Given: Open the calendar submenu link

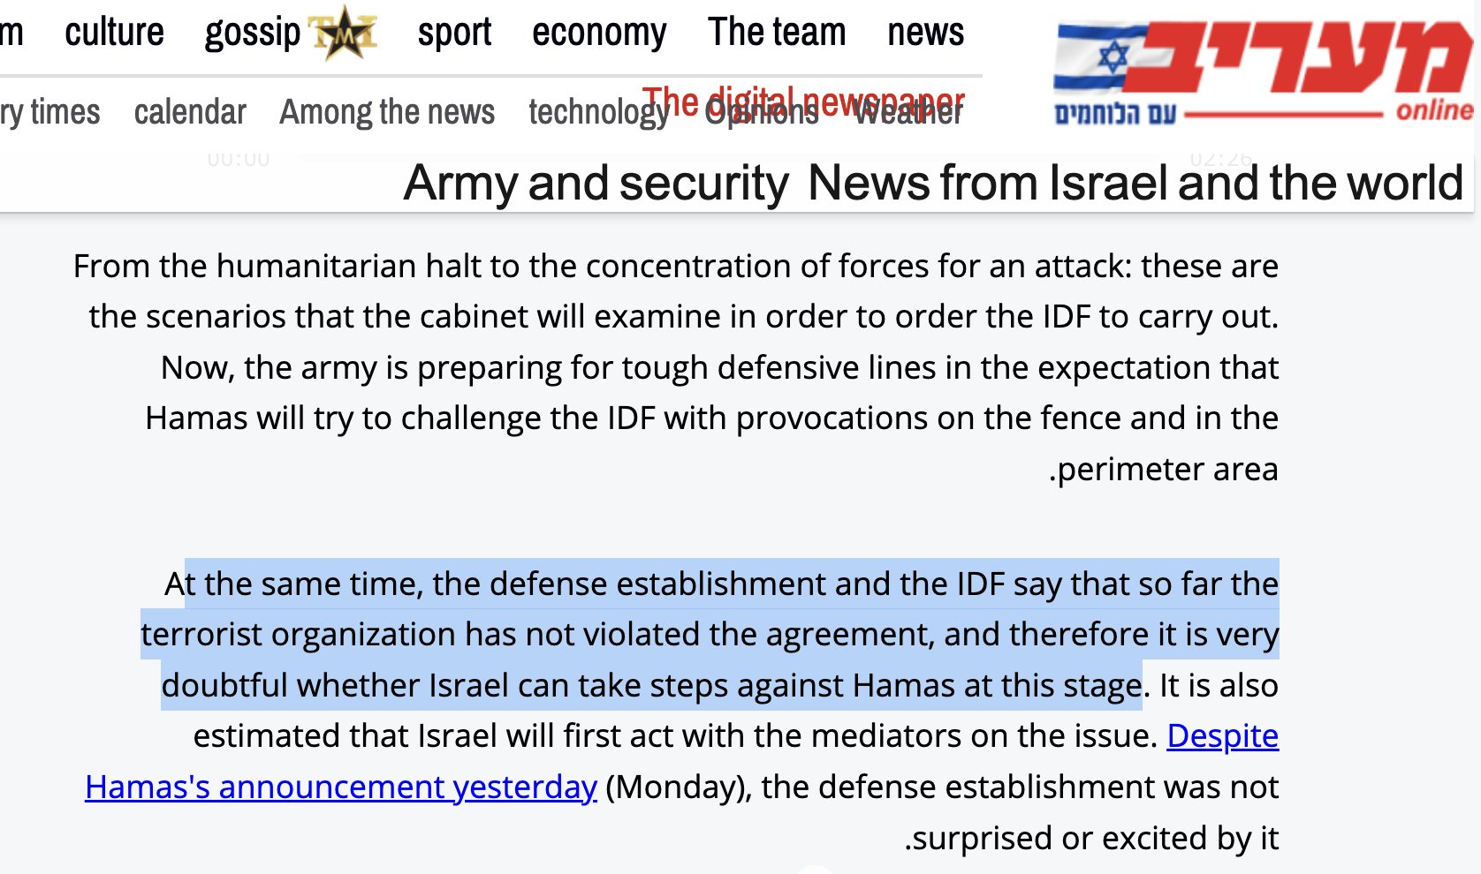Looking at the screenshot, I should tap(190, 112).
